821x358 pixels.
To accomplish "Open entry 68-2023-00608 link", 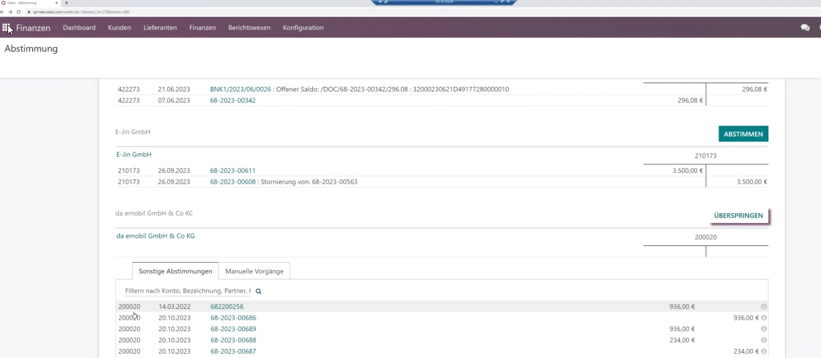I will coord(233,182).
